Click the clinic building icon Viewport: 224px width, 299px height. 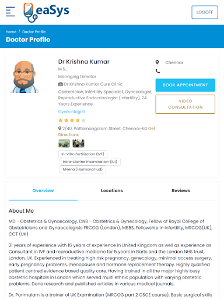click(x=61, y=84)
